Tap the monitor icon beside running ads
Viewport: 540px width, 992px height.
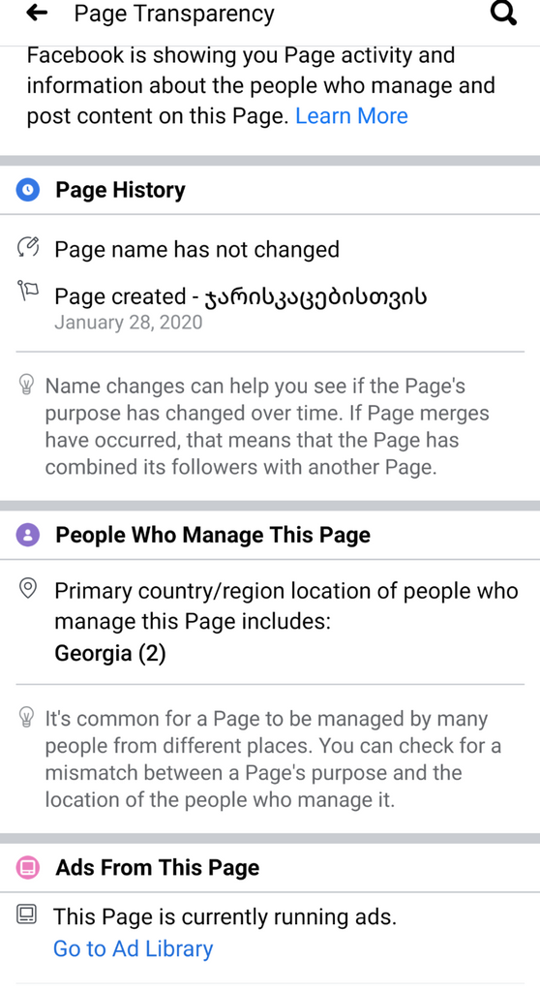[26, 914]
